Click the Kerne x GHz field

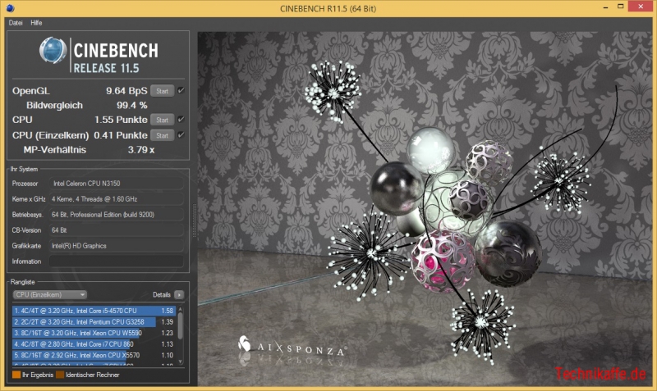click(117, 199)
